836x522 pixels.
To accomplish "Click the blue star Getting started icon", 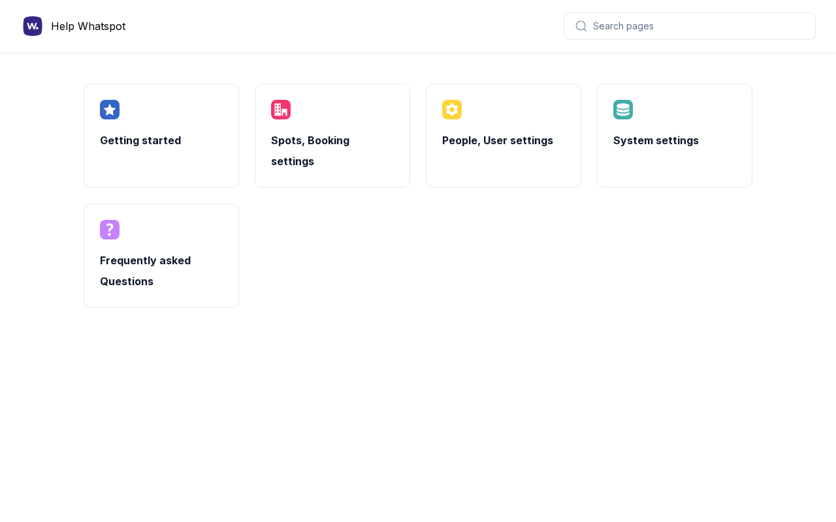I will point(110,110).
